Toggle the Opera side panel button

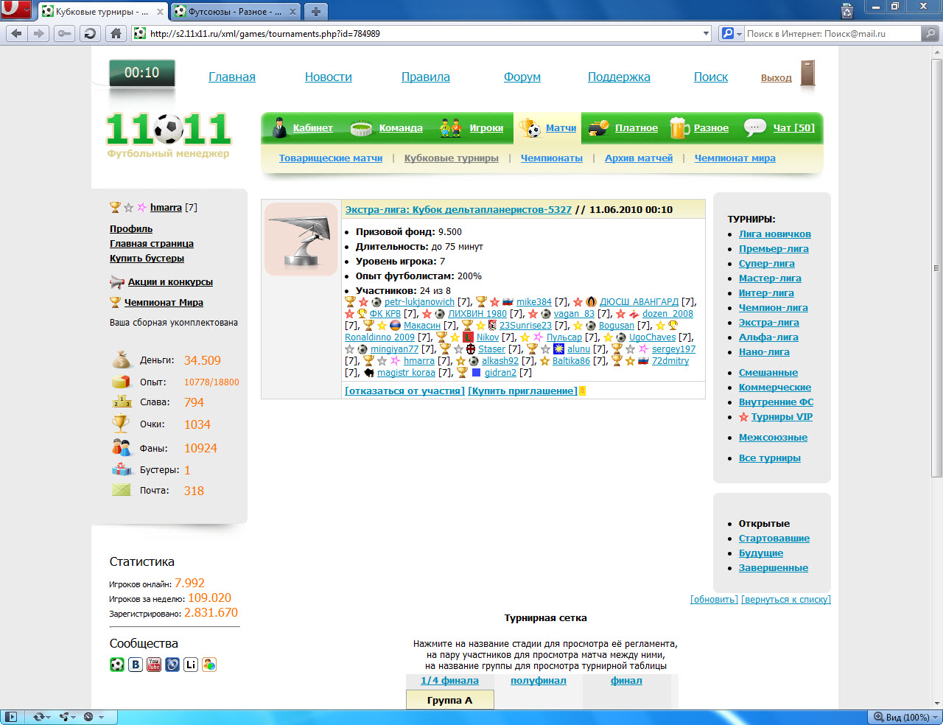[10, 717]
